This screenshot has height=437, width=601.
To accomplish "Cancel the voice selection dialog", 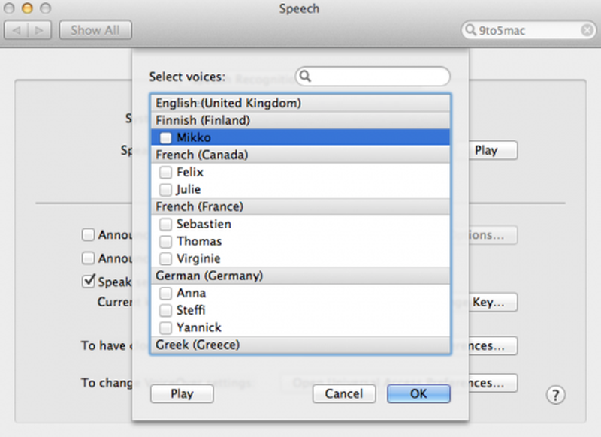I will pos(344,393).
